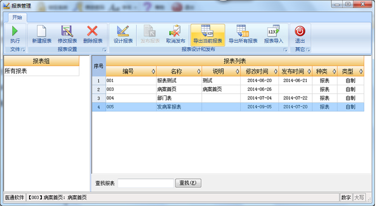376x206 pixels.
Task: Click publish date 2014-07-20
Action: (x=295, y=107)
